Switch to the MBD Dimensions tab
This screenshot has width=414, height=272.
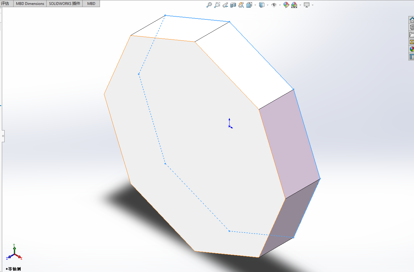[x=30, y=3]
